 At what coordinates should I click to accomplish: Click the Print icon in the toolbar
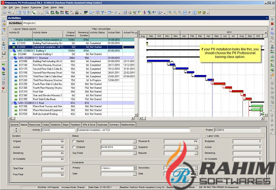pos(5,12)
